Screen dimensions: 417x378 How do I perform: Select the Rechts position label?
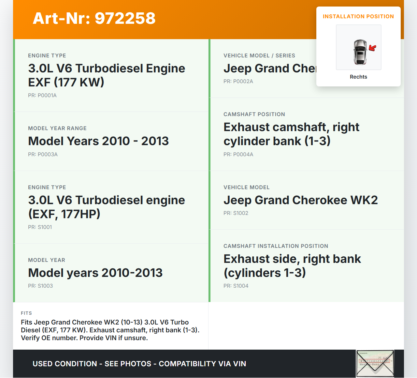[x=358, y=77]
